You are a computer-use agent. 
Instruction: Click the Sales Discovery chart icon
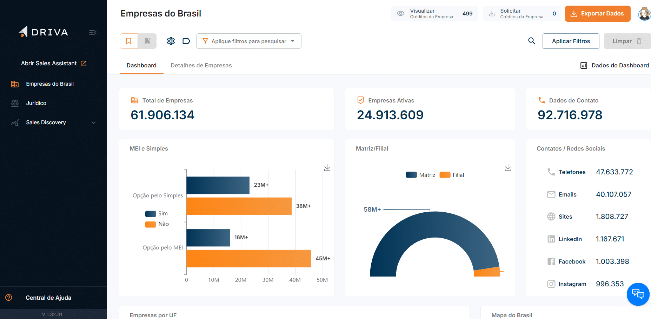15,122
